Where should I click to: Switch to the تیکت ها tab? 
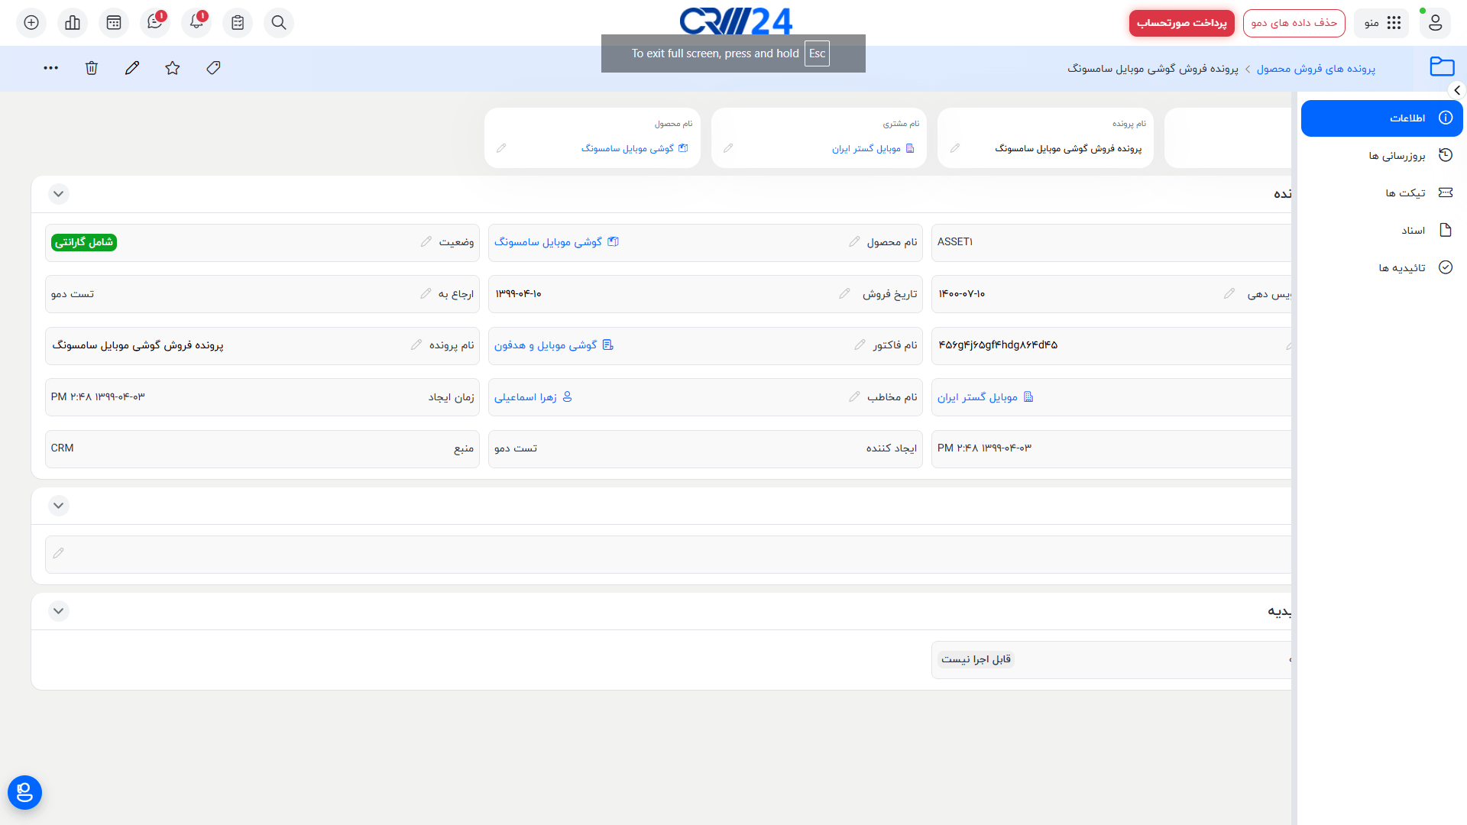[1405, 193]
